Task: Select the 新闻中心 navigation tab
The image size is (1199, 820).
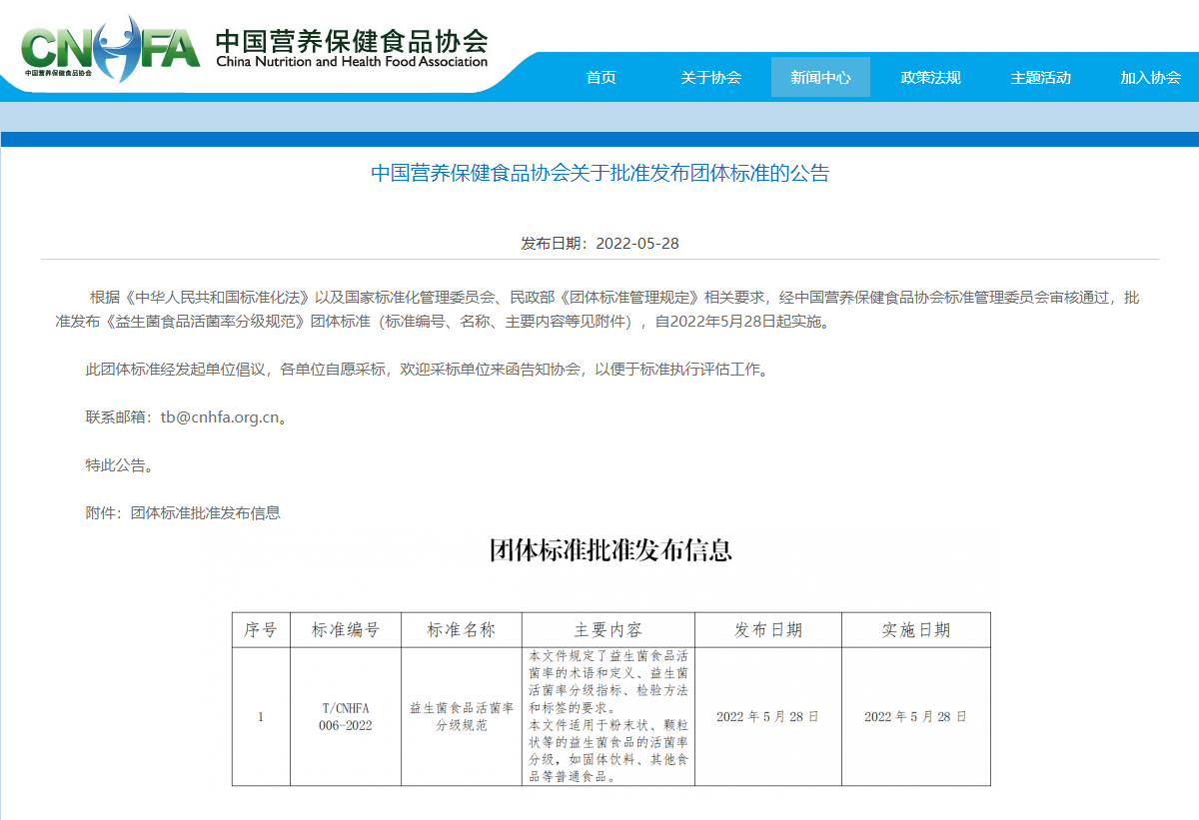Action: 820,77
